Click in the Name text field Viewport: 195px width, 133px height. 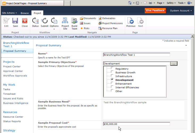point(137,55)
